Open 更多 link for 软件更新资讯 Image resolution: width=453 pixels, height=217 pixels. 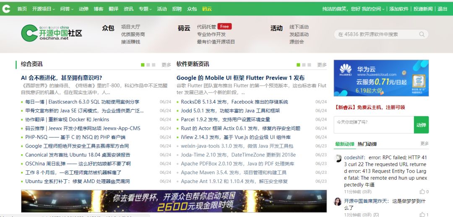(x=322, y=65)
